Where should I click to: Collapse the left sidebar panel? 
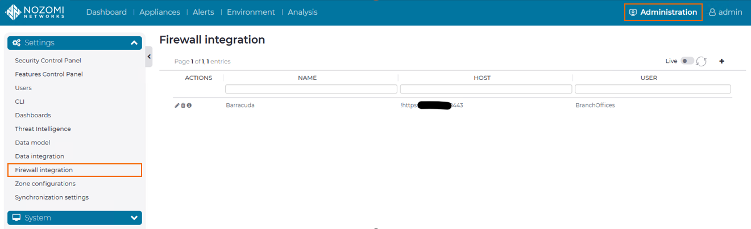point(149,57)
